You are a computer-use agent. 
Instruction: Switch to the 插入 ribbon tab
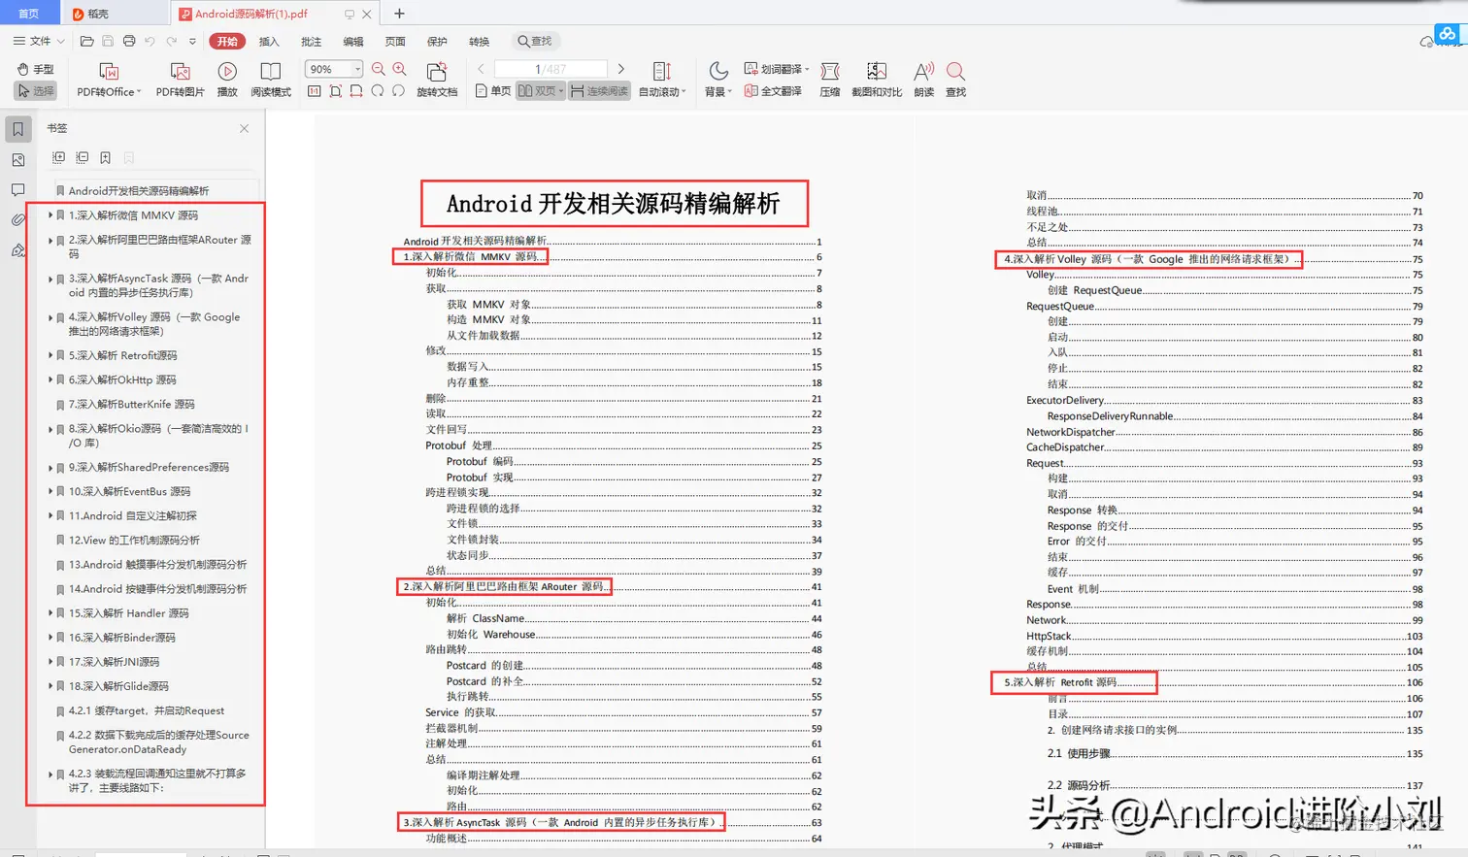click(269, 42)
